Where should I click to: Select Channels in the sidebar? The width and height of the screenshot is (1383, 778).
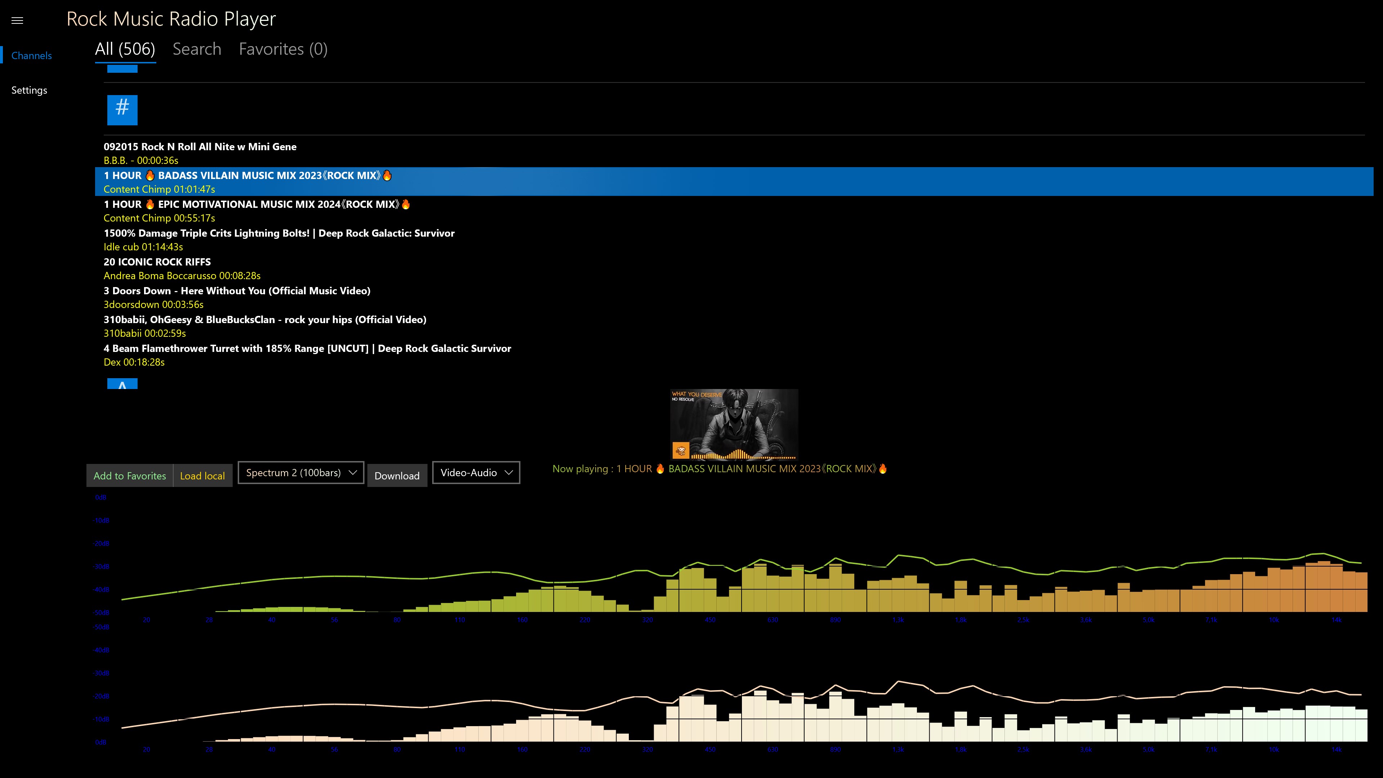click(x=31, y=55)
